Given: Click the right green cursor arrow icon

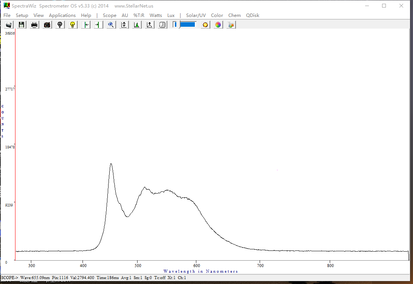Looking at the screenshot, I should (x=98, y=25).
